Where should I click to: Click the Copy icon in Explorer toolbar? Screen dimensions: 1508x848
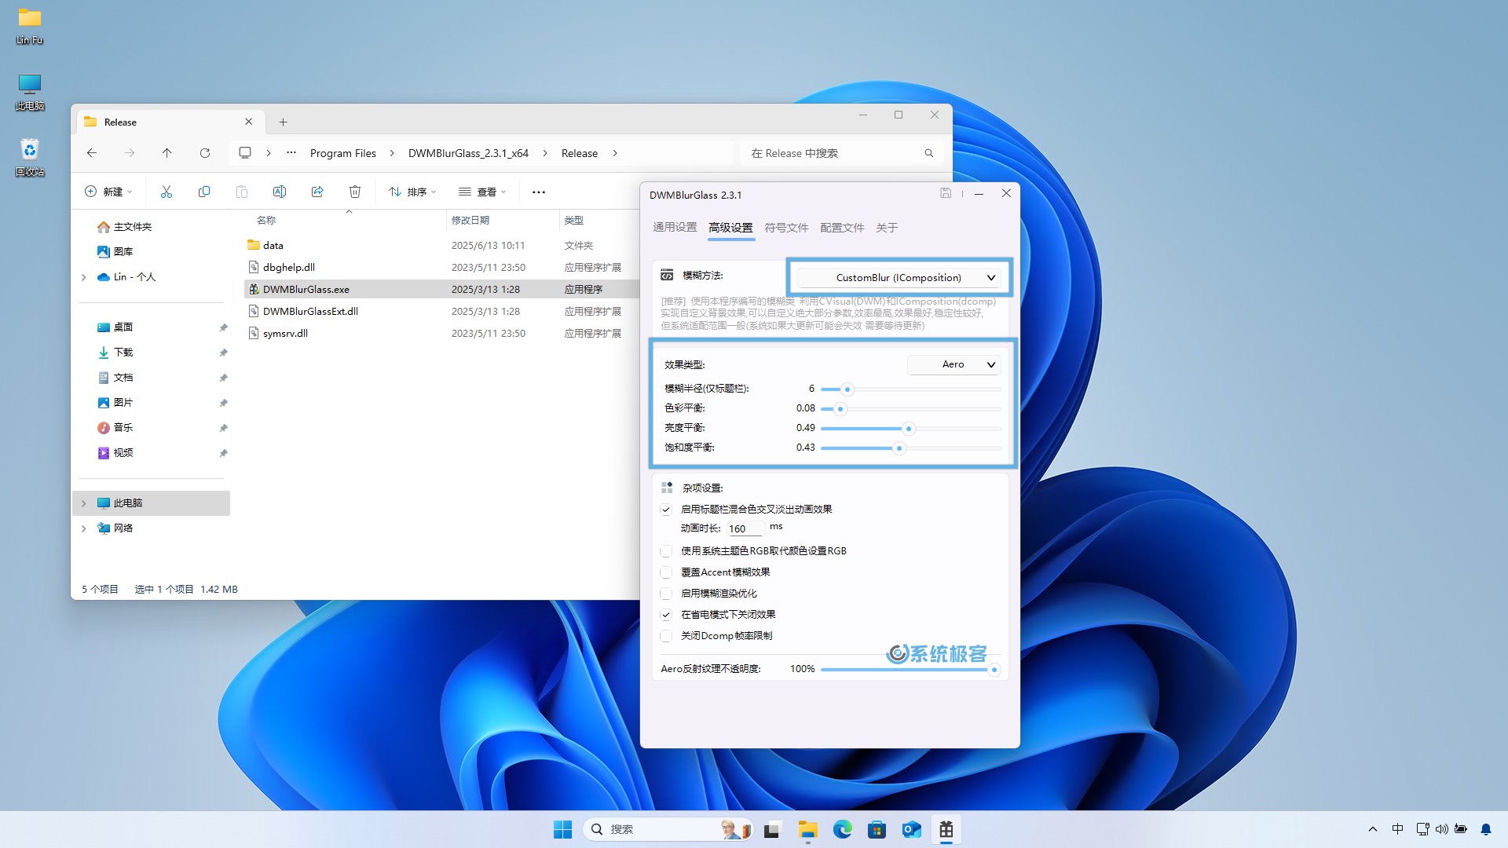(x=204, y=192)
